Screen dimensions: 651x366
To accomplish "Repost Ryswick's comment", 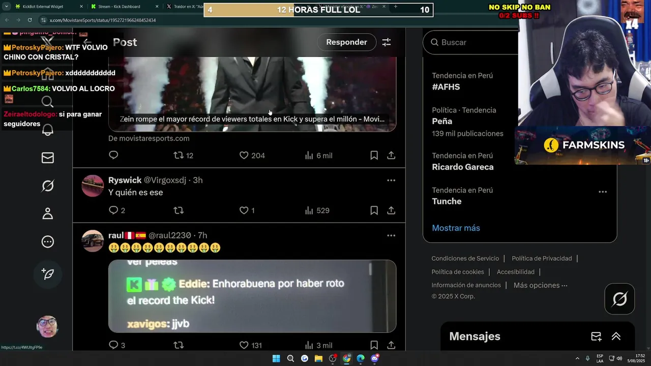I will pyautogui.click(x=179, y=210).
